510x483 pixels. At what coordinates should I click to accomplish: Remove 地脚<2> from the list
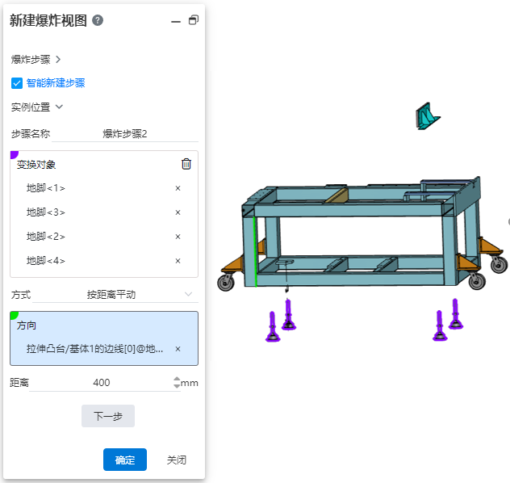tap(178, 237)
